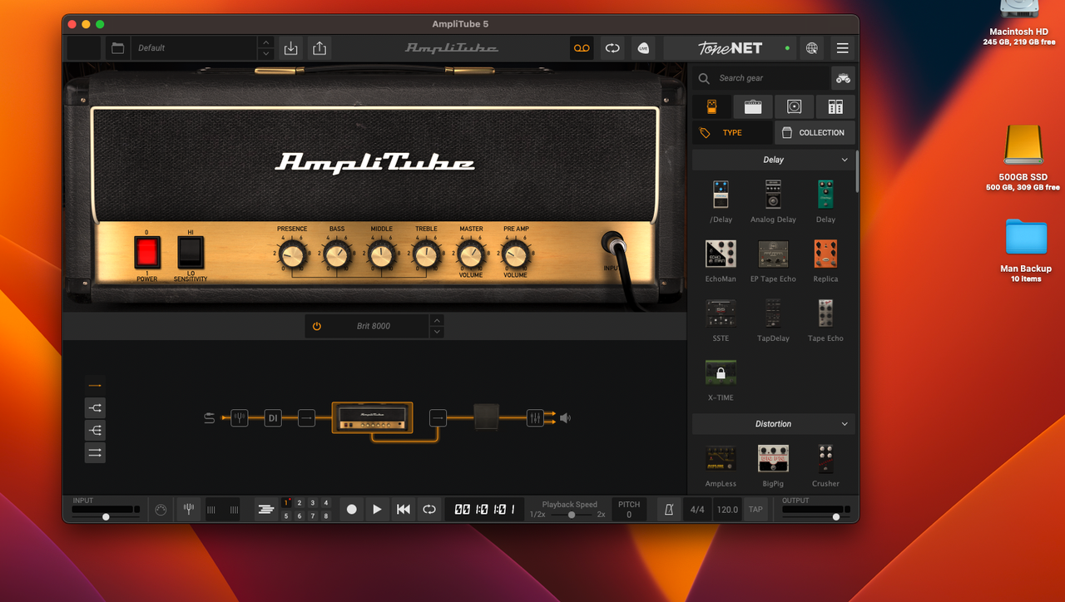Click the Record button
This screenshot has width=1065, height=602.
point(352,510)
